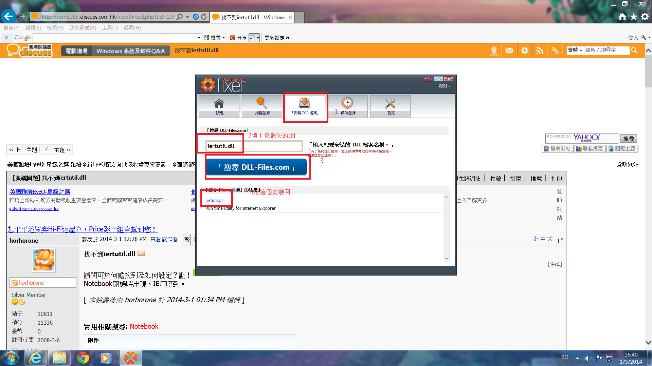Click the discuss forum logo
The image size is (652, 366).
click(x=30, y=50)
